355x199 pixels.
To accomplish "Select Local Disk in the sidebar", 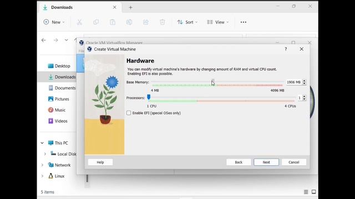I will coord(63,154).
